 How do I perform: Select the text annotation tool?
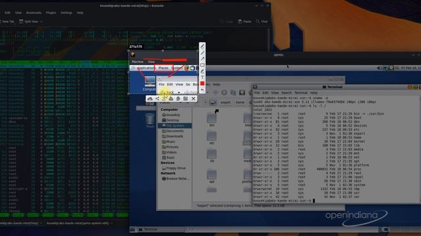(x=203, y=77)
